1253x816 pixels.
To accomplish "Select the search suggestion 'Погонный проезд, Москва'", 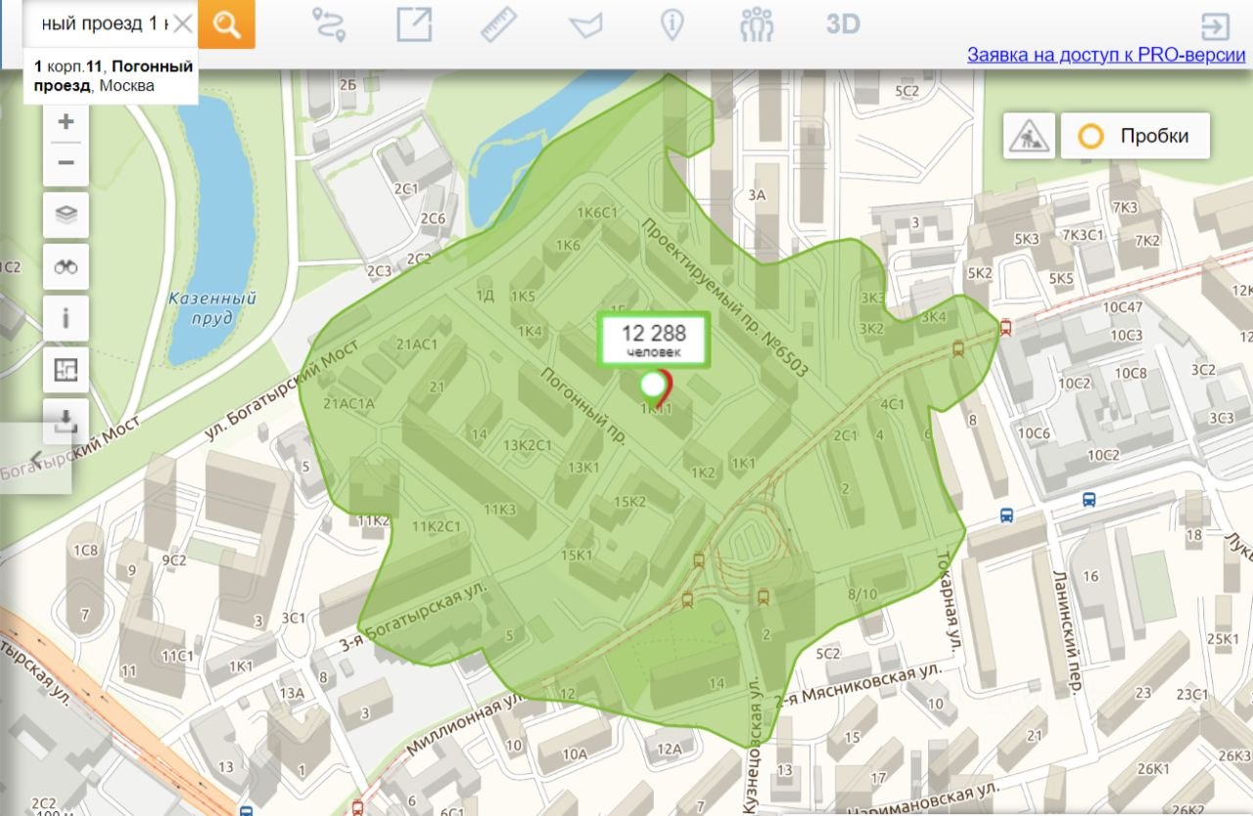I will click(x=111, y=76).
